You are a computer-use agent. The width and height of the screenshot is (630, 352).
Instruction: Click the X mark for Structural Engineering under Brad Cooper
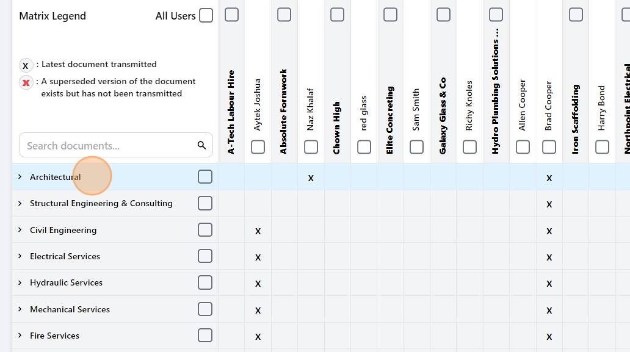coord(549,204)
